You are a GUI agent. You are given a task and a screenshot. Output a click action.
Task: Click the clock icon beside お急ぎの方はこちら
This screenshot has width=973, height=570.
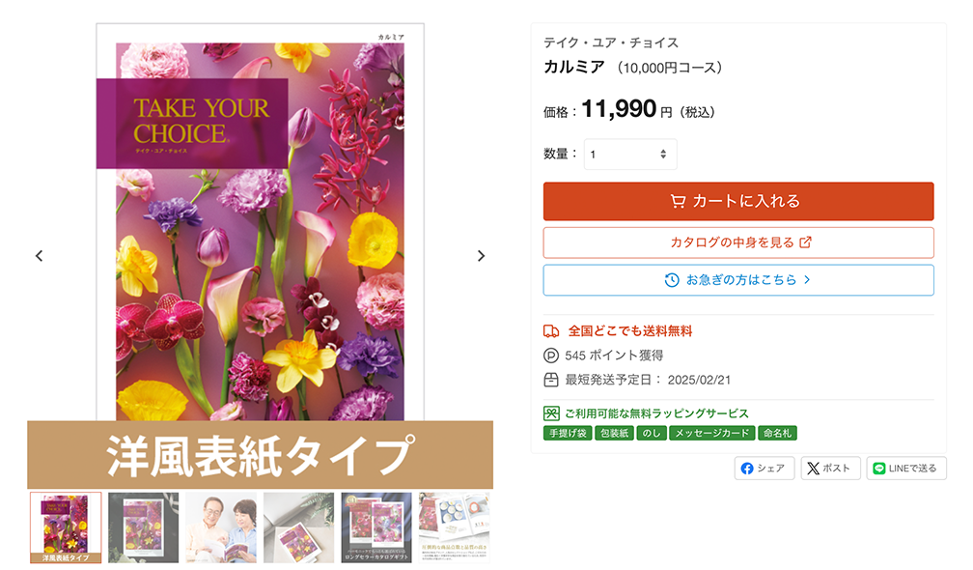click(x=672, y=280)
